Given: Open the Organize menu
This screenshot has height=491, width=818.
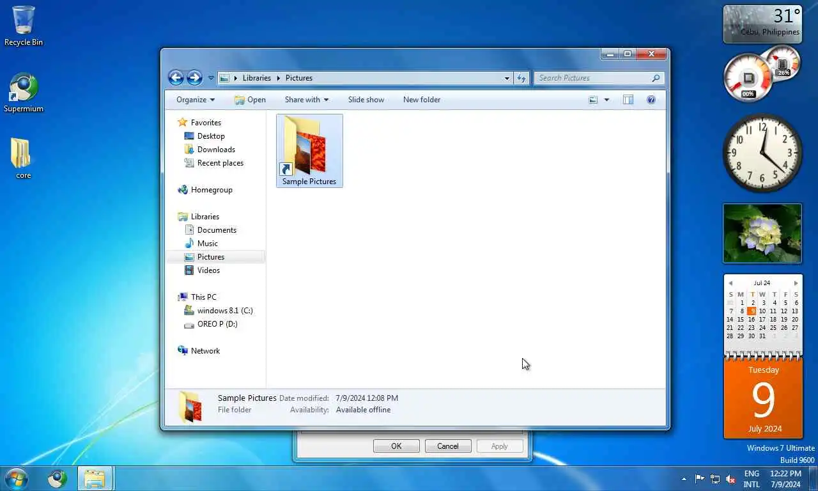Looking at the screenshot, I should (x=196, y=100).
